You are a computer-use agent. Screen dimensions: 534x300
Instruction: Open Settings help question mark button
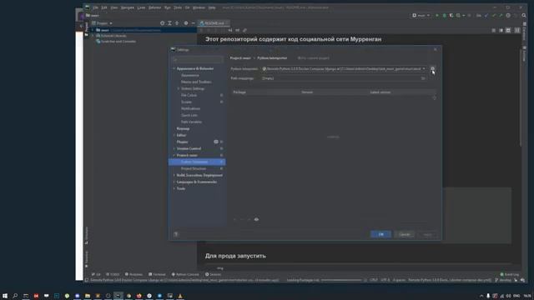(176, 234)
